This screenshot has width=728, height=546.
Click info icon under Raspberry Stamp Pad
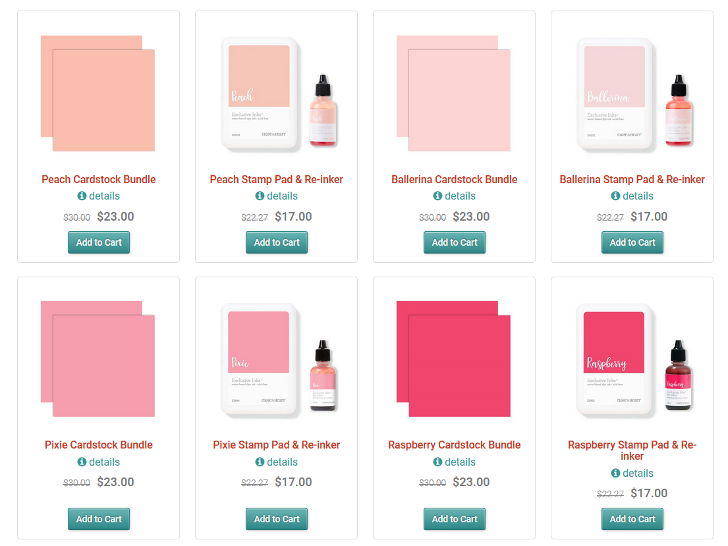pos(616,474)
